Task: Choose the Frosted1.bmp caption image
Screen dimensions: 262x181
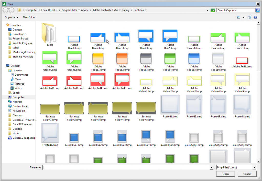Action: (x=170, y=105)
